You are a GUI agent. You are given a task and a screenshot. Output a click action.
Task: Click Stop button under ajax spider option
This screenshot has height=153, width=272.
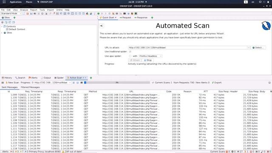tap(148, 60)
